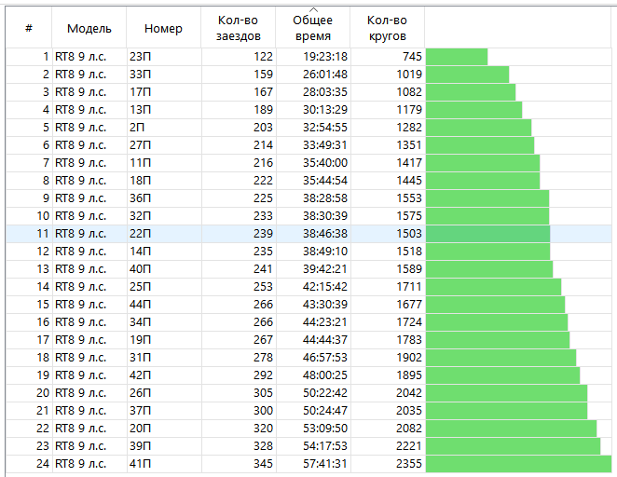Screen dimensions: 617x477
Task: Click the green bar for kart 26П
Action: (x=506, y=393)
